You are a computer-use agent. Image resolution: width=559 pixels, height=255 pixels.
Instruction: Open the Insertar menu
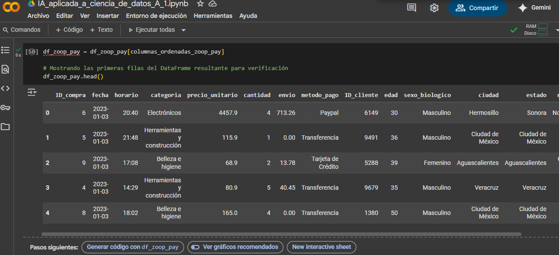(x=108, y=16)
